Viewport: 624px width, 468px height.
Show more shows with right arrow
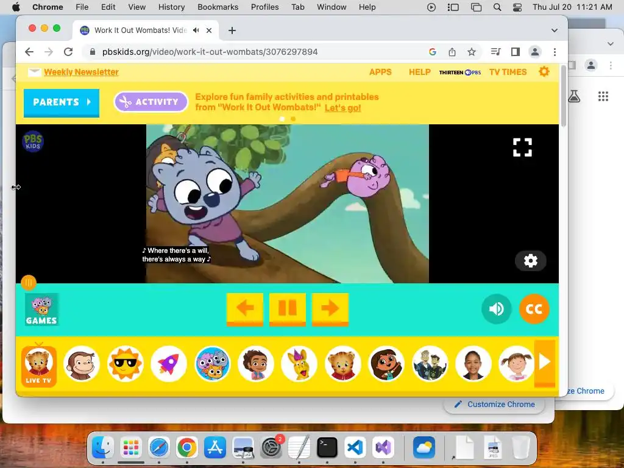point(544,363)
